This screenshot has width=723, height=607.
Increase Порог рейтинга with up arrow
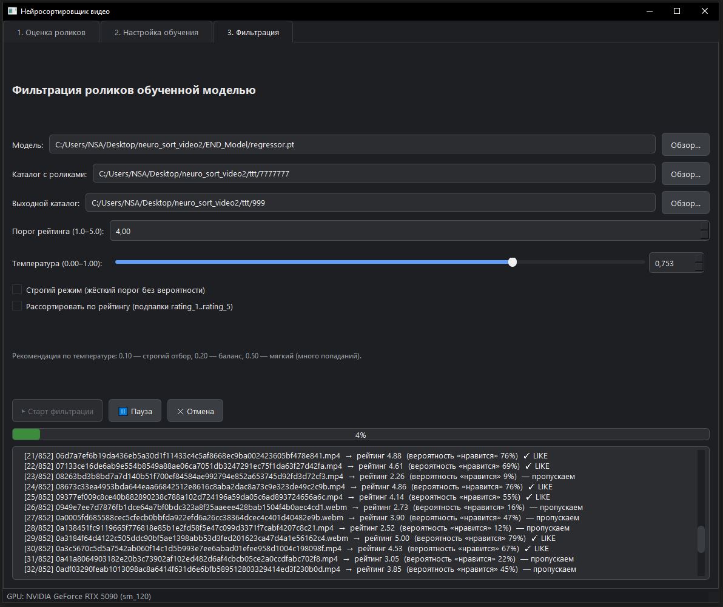pos(704,226)
